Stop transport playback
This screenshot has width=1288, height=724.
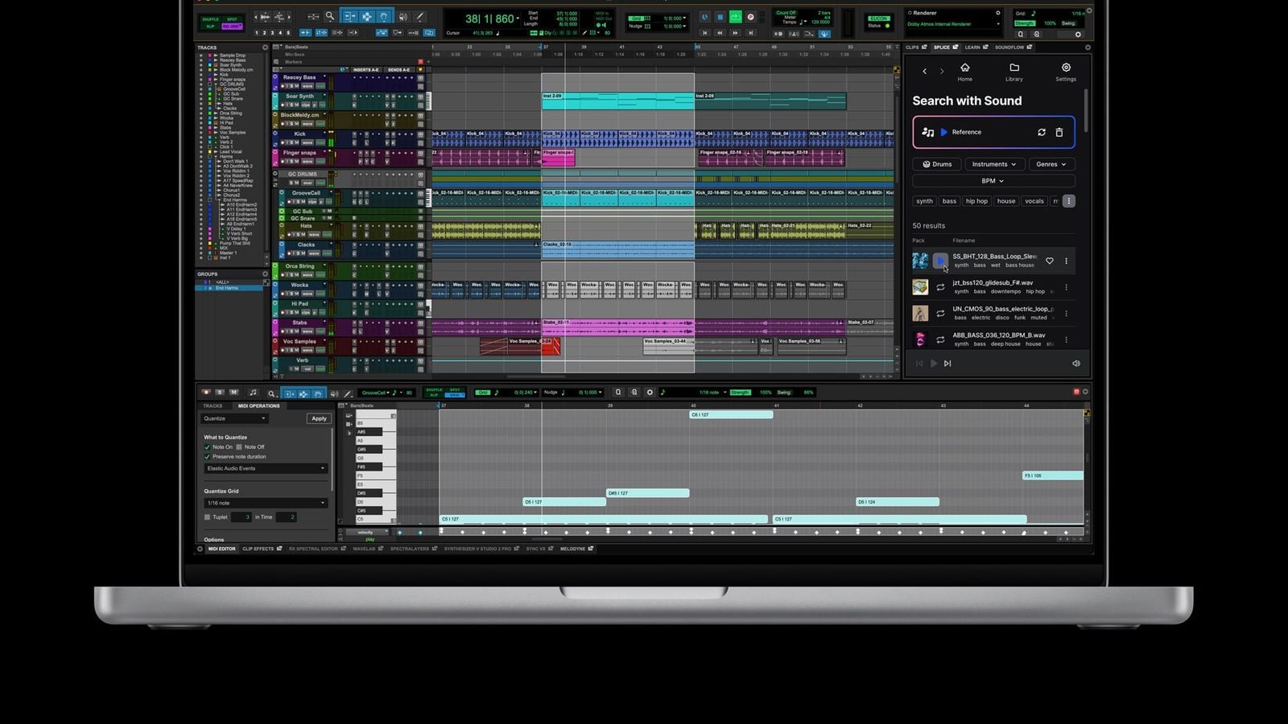point(720,16)
